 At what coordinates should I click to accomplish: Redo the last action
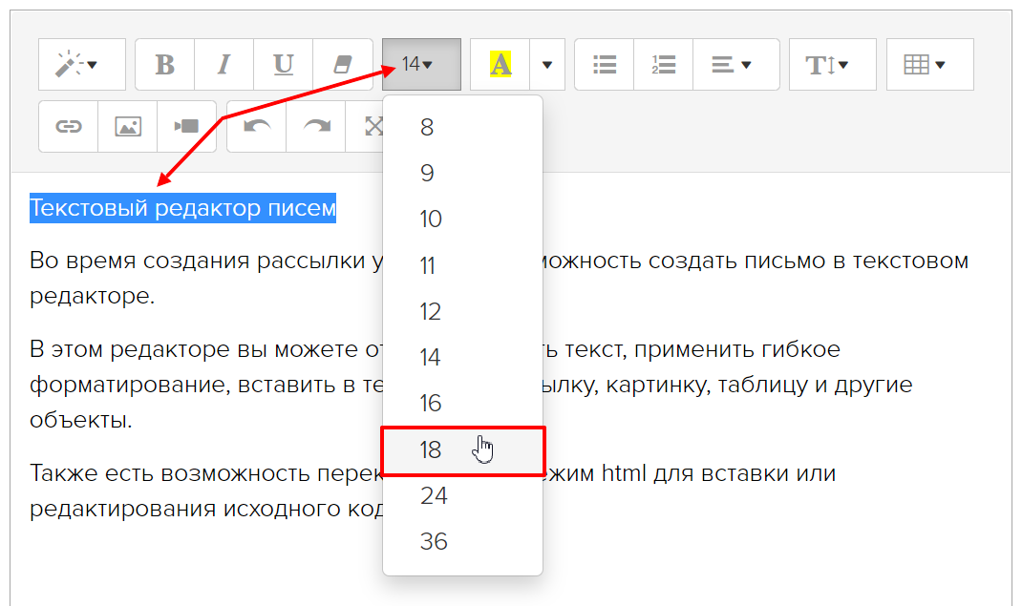[315, 127]
